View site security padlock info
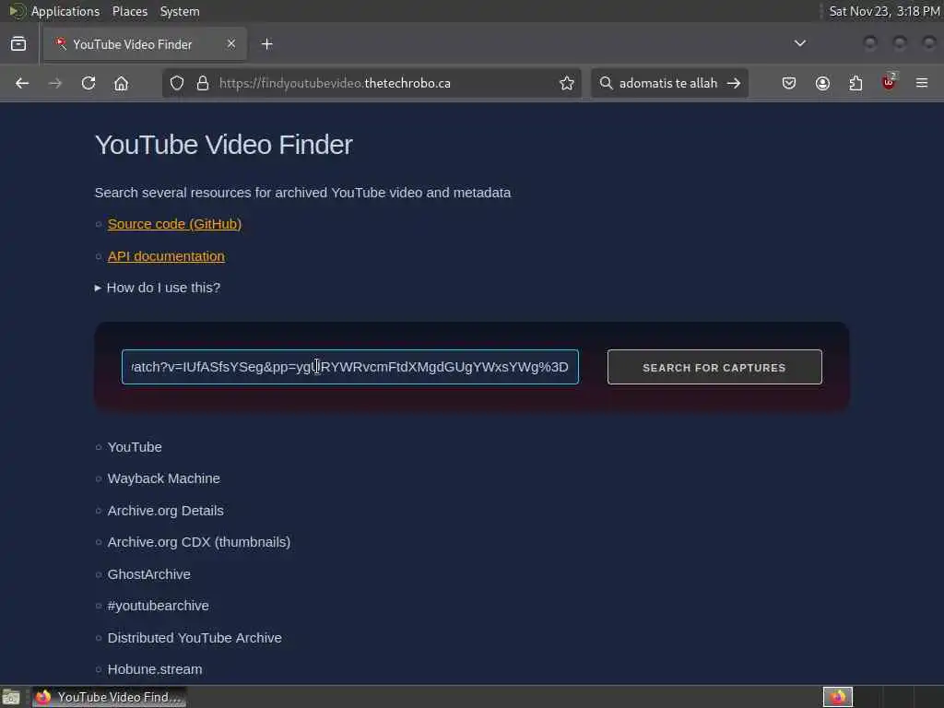 point(203,83)
